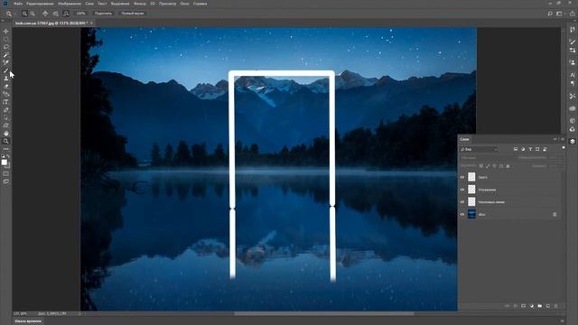The image size is (578, 325).
Task: Create a new layer group
Action: point(540,306)
